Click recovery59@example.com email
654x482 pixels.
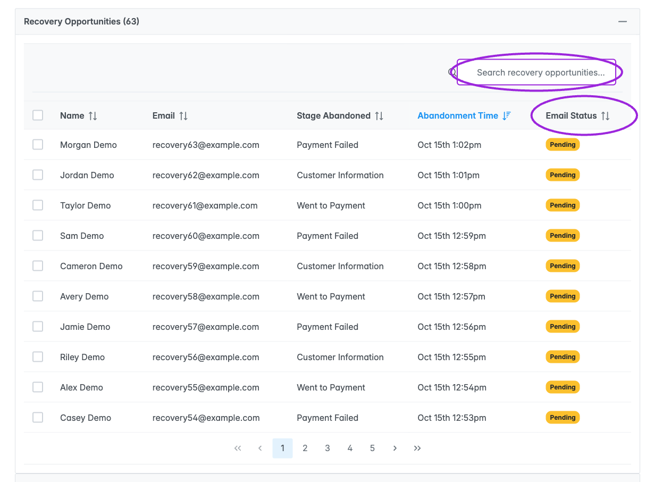(206, 266)
